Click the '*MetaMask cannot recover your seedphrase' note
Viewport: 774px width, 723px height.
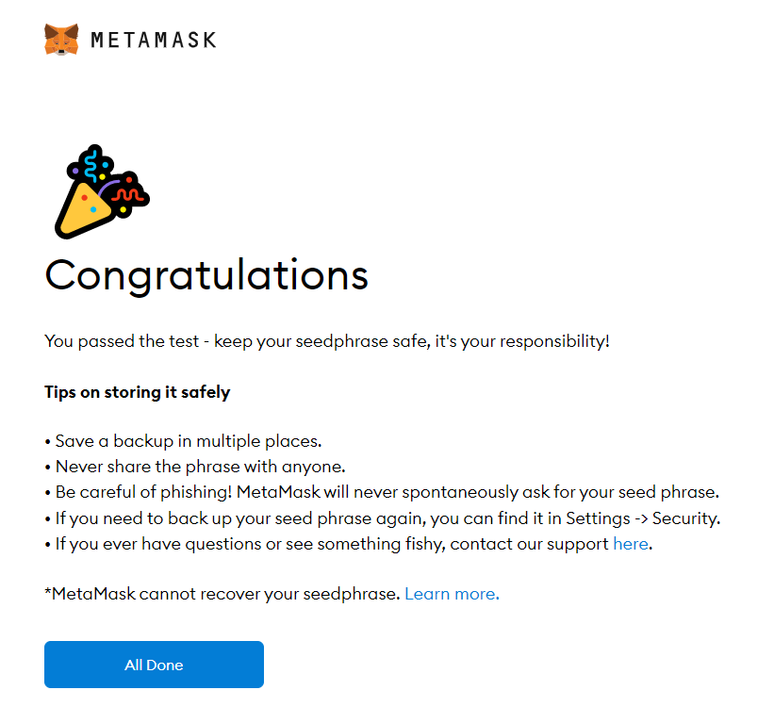point(222,594)
